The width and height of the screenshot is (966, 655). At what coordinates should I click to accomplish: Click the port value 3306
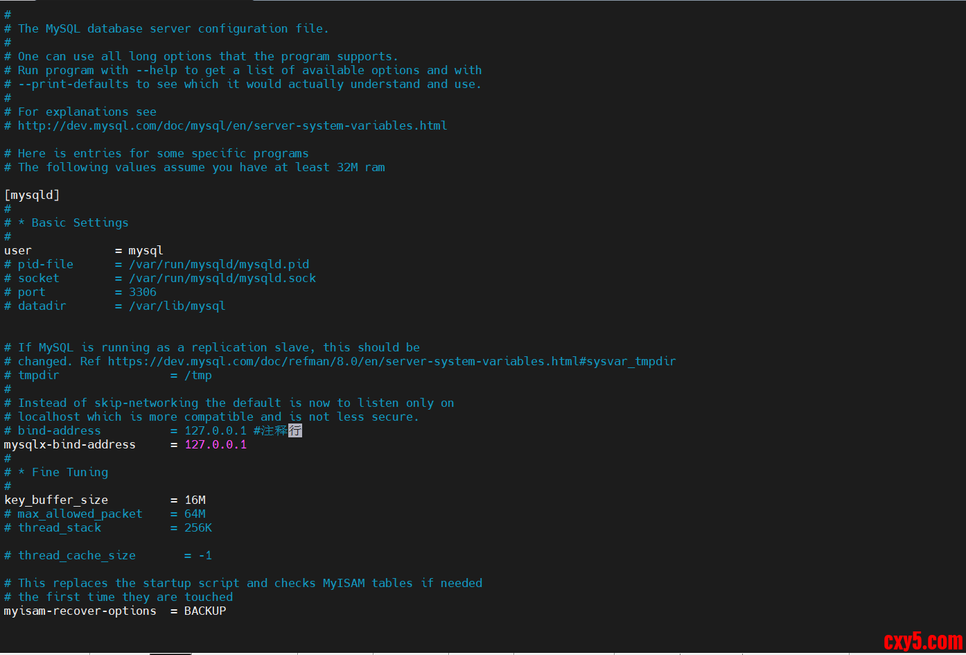pyautogui.click(x=143, y=292)
